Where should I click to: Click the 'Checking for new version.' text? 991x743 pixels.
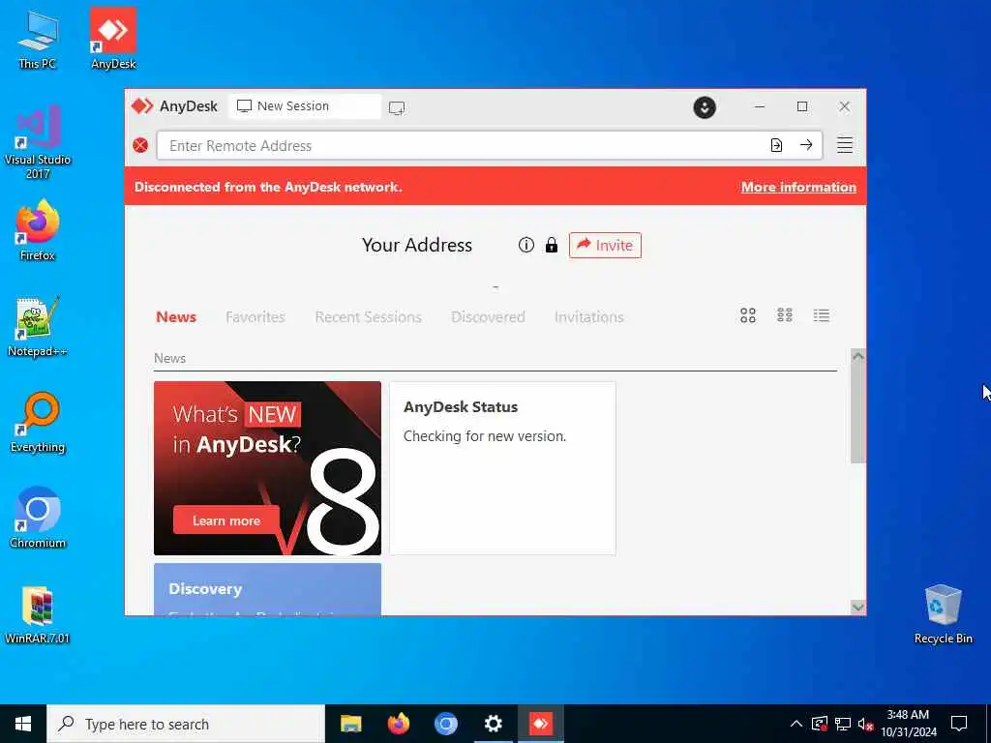[485, 436]
